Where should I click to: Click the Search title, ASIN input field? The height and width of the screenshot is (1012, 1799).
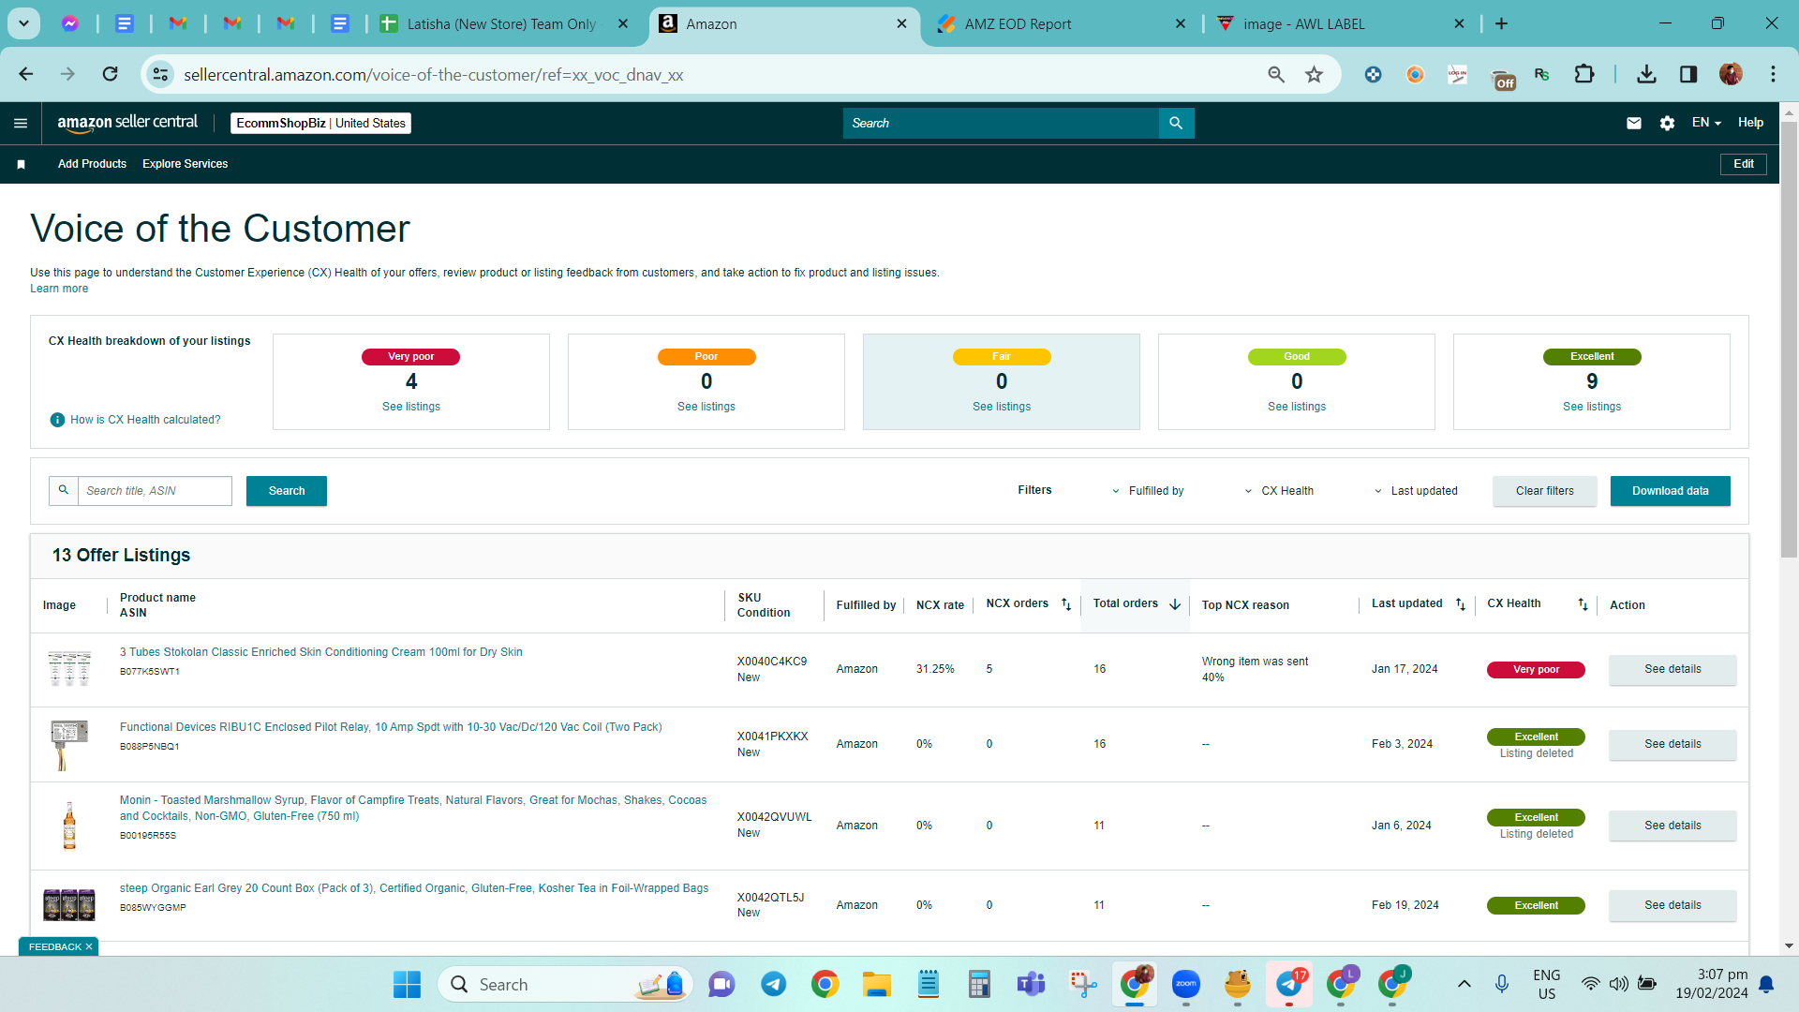click(155, 491)
